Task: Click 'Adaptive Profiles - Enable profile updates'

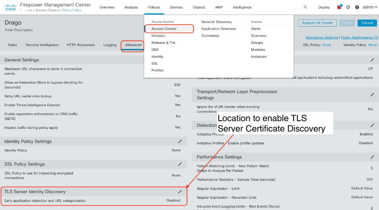Action: 230,143
